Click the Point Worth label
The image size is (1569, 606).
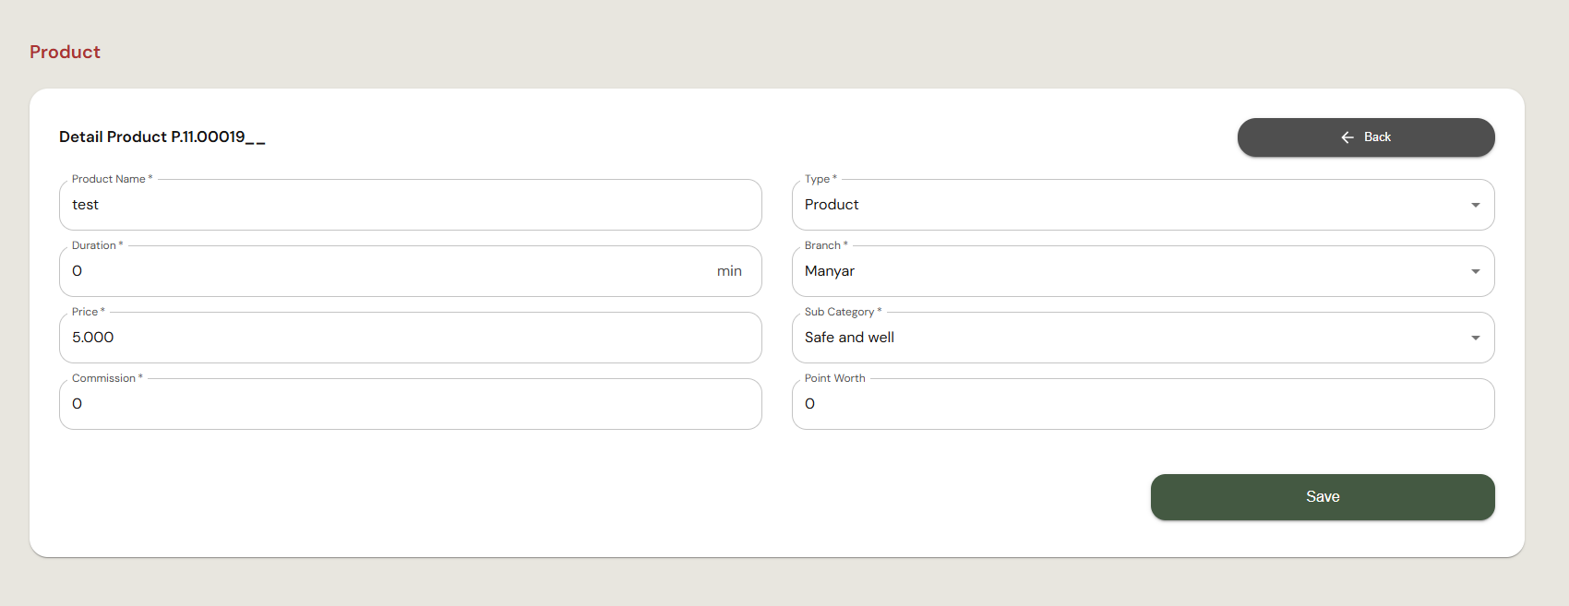835,378
